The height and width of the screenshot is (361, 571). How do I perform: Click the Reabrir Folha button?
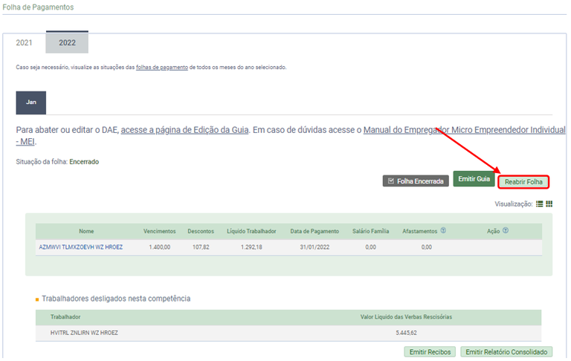coord(523,181)
